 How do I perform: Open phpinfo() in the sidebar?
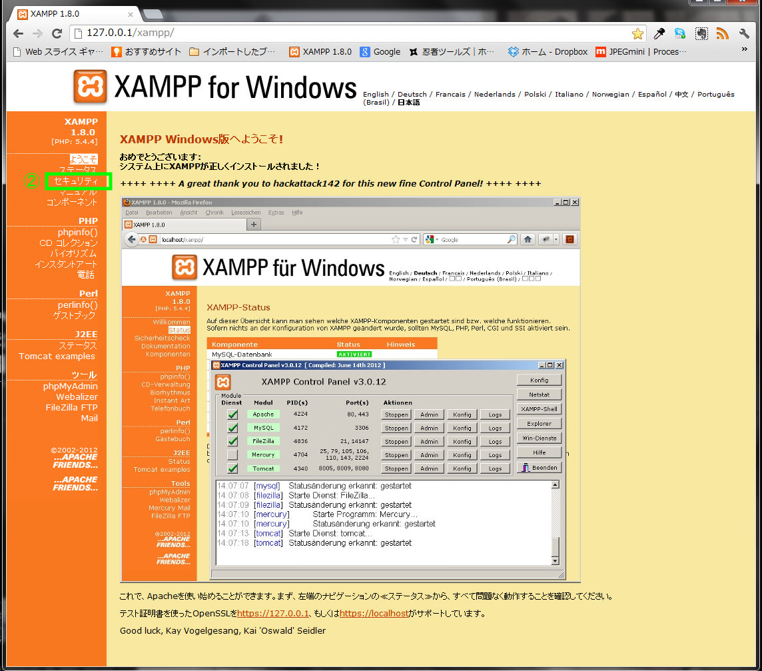(x=78, y=233)
